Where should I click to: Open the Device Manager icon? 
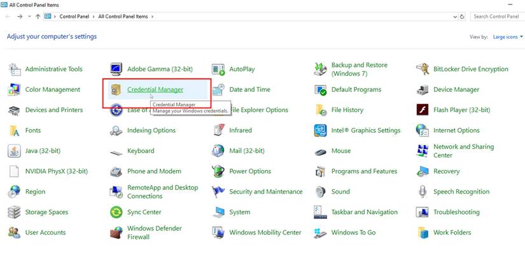(x=423, y=90)
